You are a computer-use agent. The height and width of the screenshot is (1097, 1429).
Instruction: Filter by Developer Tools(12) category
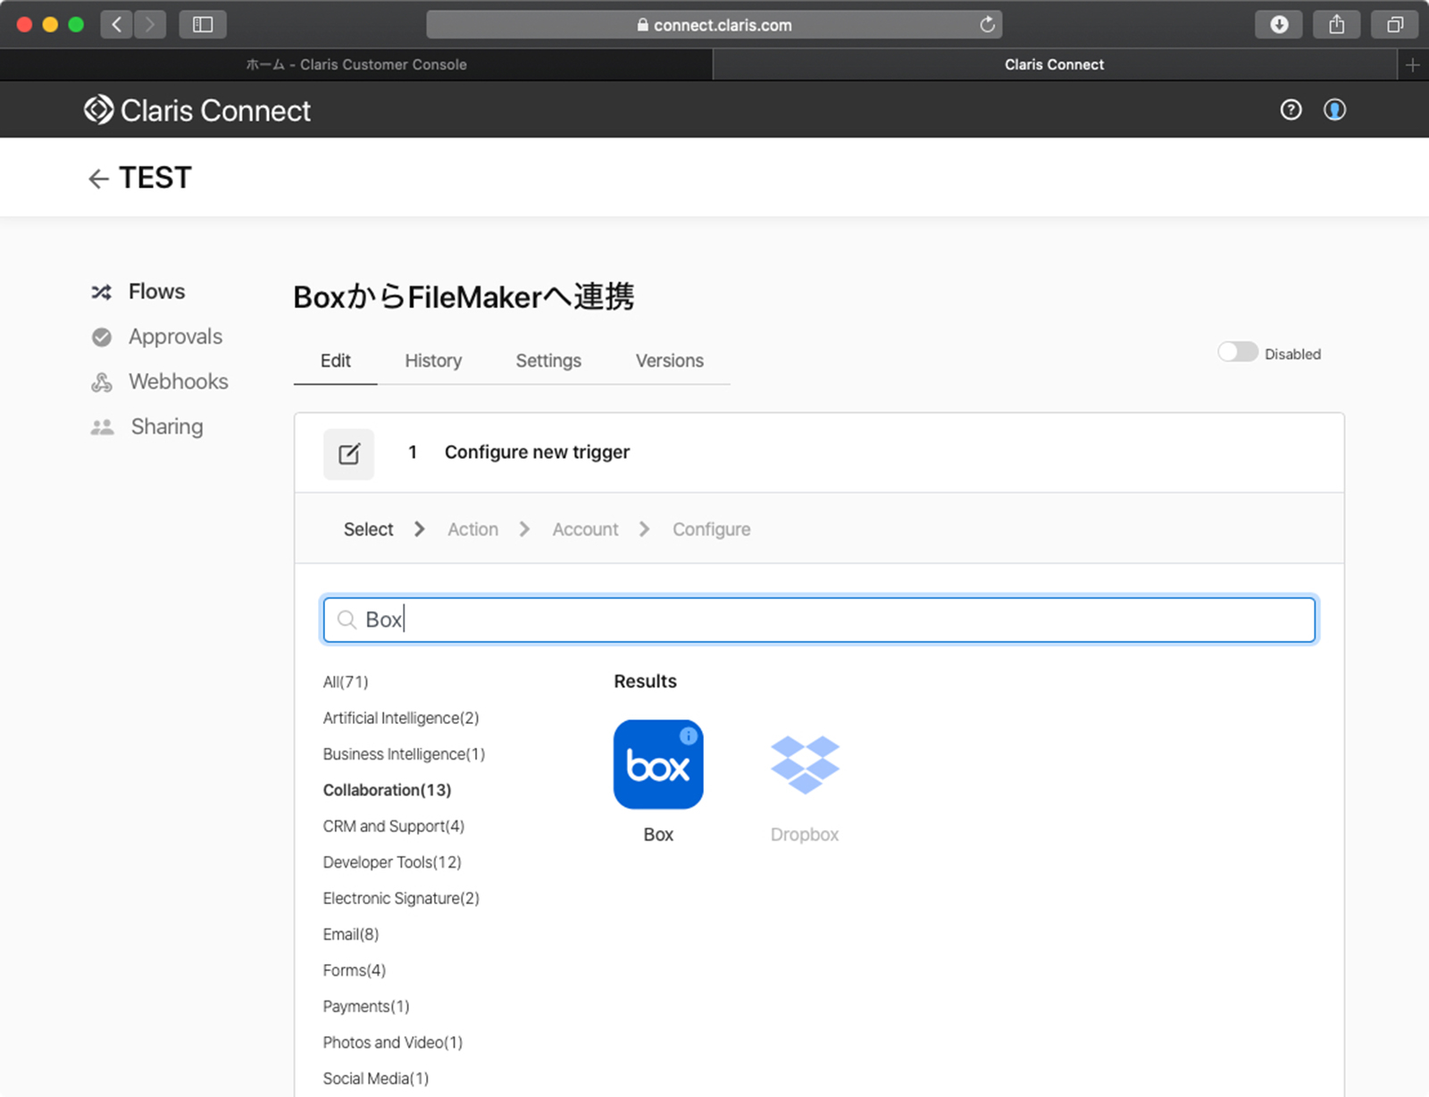click(392, 862)
